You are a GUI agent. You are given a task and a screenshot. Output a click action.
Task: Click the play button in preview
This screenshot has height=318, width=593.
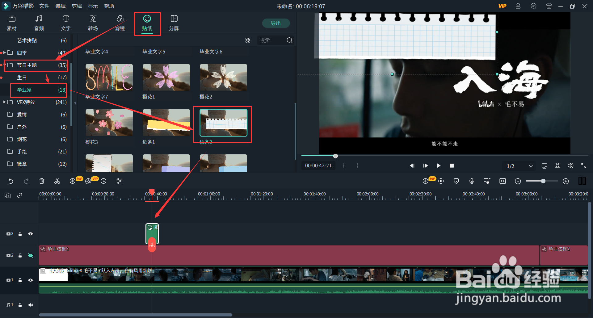[x=439, y=166]
